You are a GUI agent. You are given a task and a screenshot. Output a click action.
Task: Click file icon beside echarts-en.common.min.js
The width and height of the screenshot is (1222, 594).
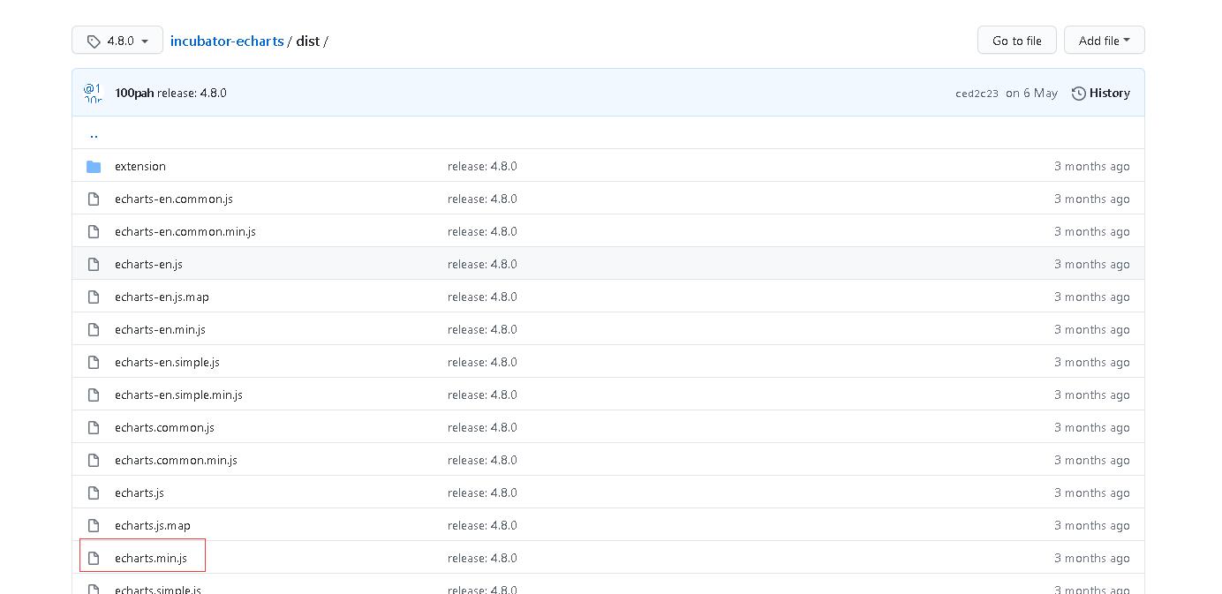click(94, 231)
